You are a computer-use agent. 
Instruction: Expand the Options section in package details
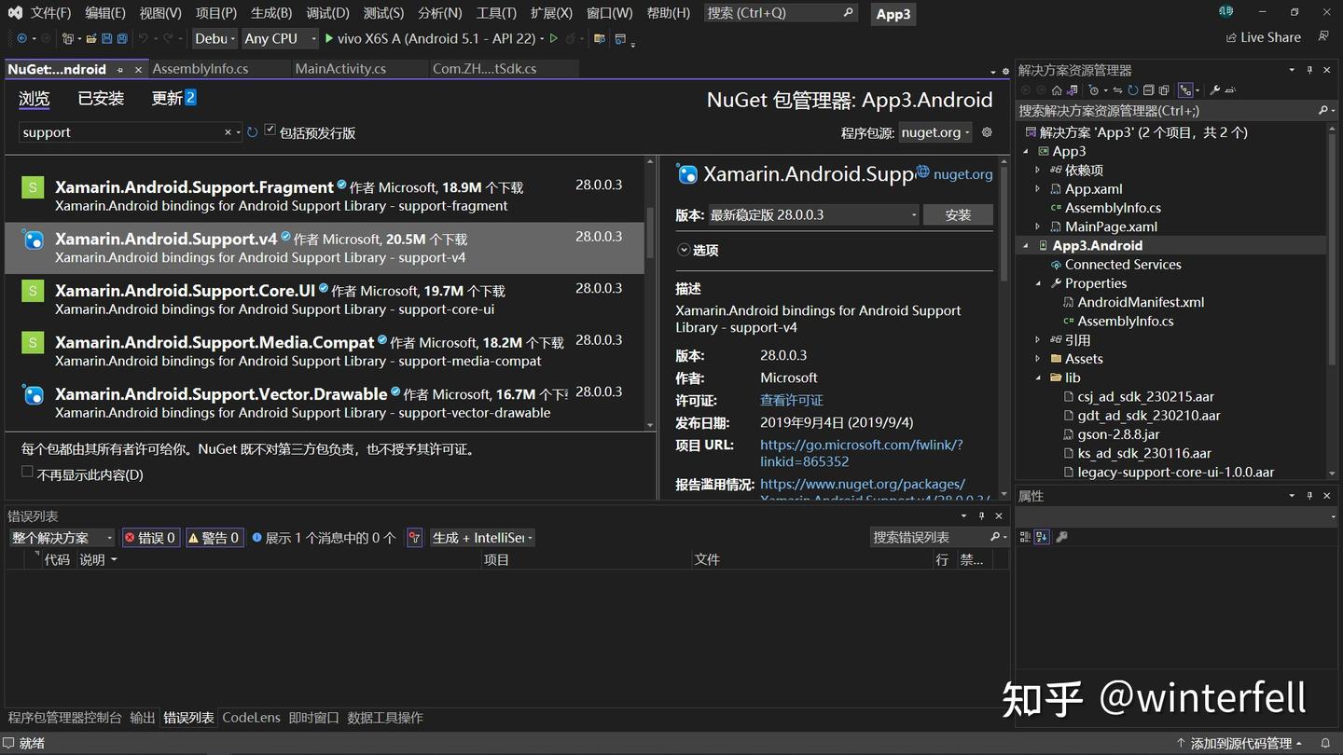(698, 250)
